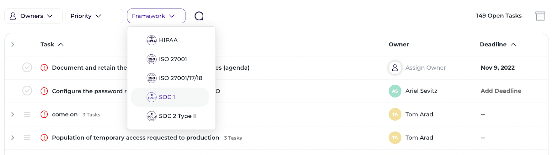Choose SOC 2 Type II framework
Image resolution: width=558 pixels, height=155 pixels.
(x=178, y=116)
